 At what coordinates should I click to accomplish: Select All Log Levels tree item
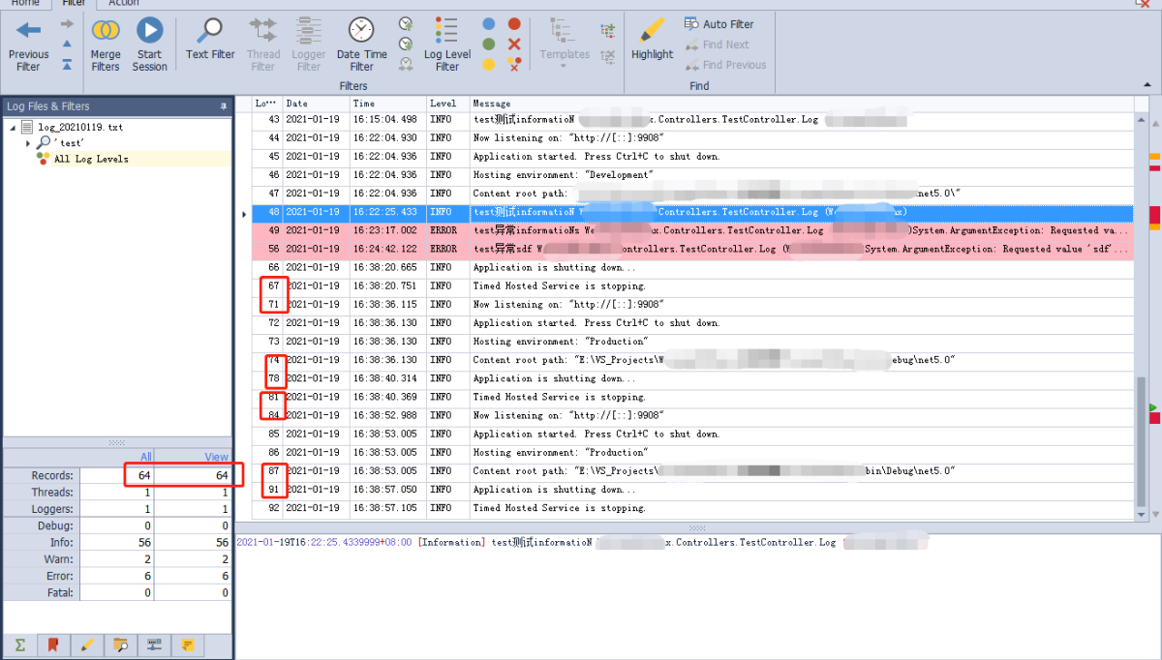click(91, 159)
